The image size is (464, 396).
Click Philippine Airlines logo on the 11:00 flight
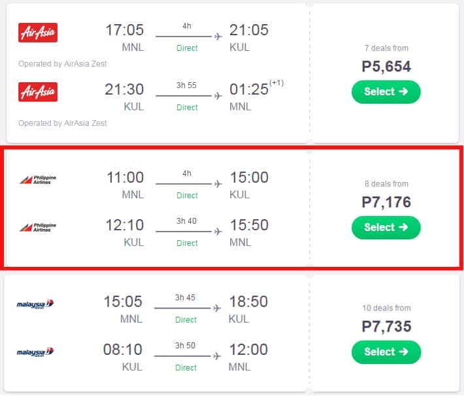pos(38,179)
